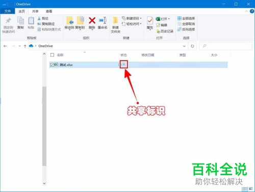Image resolution: width=255 pixels, height=192 pixels.
Task: Click Invert selection (反向选择)
Action: coord(186,29)
